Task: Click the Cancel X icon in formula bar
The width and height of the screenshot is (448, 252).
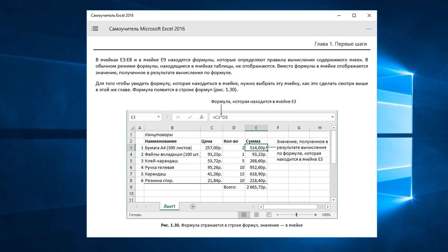Action: pyautogui.click(x=178, y=117)
